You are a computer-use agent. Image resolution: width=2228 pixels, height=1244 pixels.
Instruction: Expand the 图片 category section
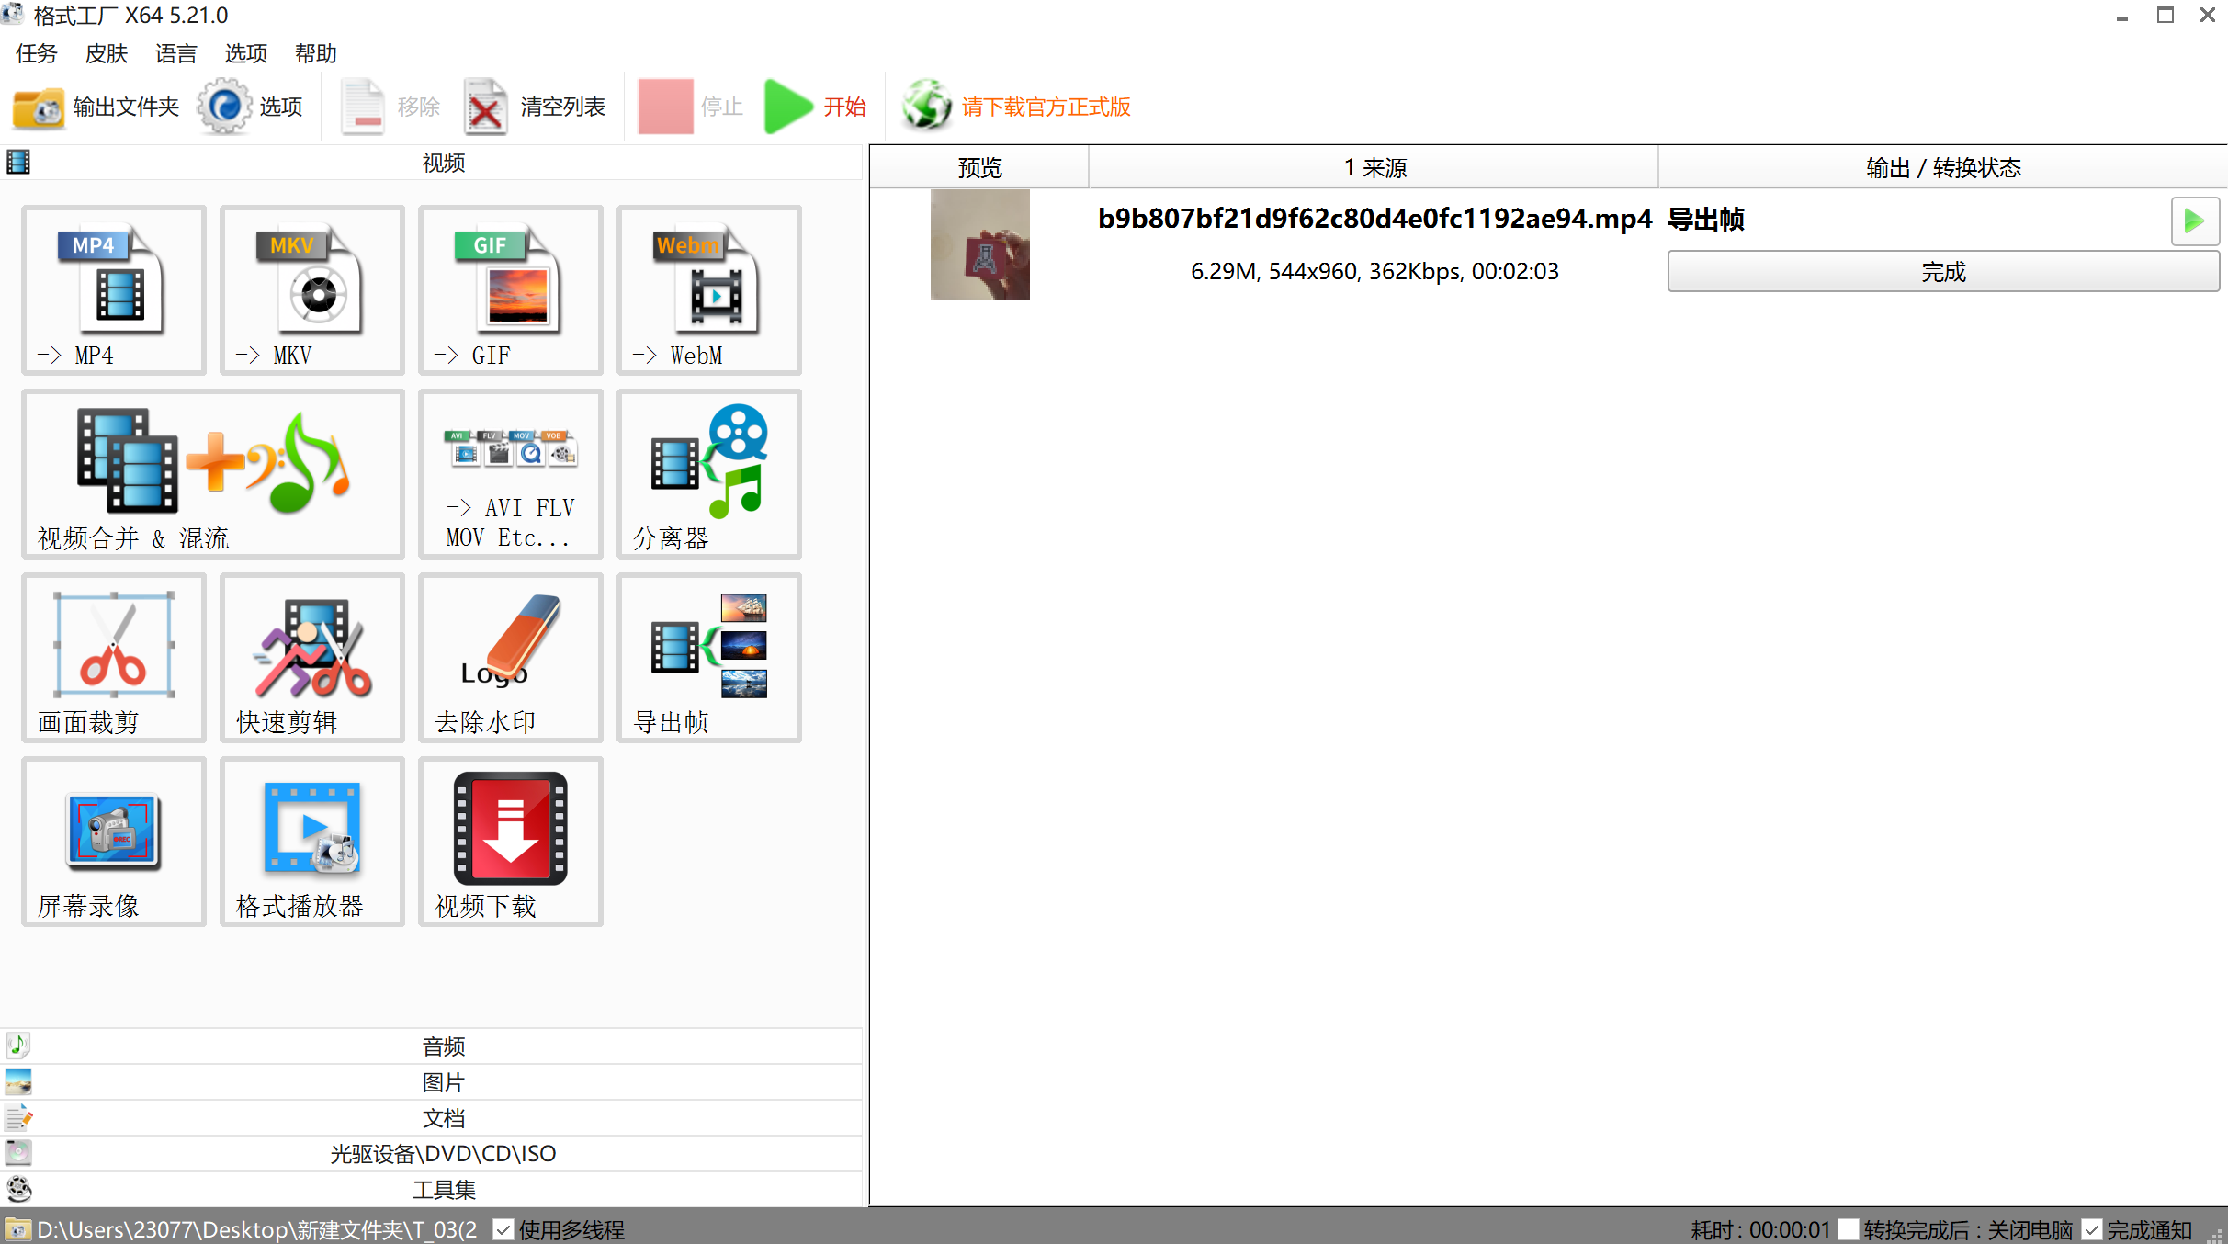[443, 1081]
